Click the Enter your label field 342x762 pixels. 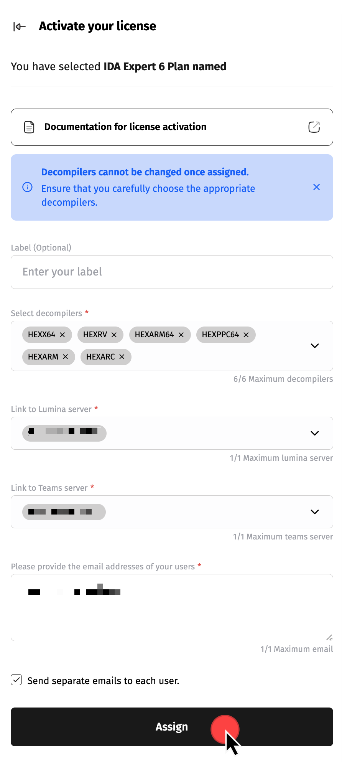(x=172, y=272)
